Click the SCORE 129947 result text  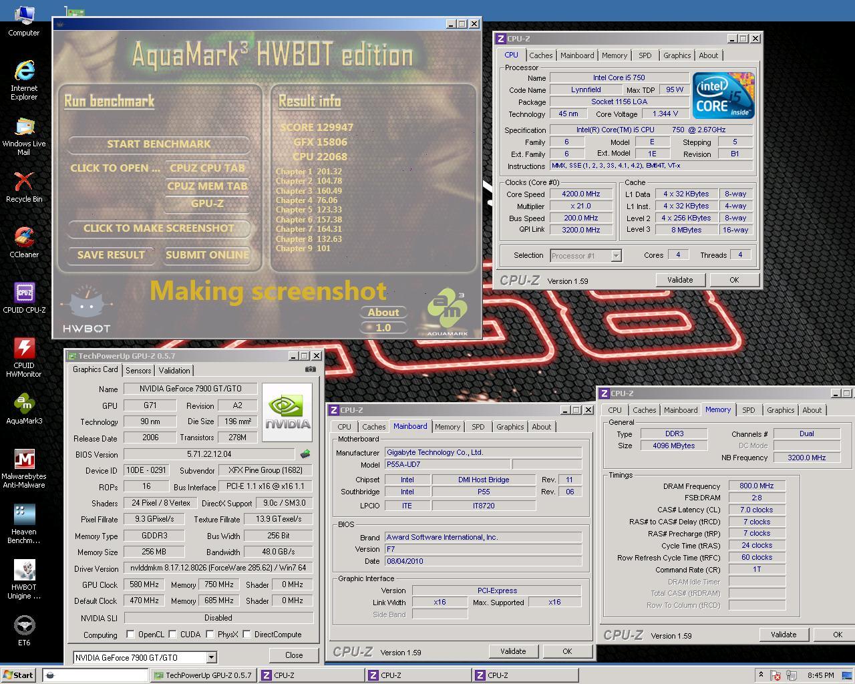[317, 127]
